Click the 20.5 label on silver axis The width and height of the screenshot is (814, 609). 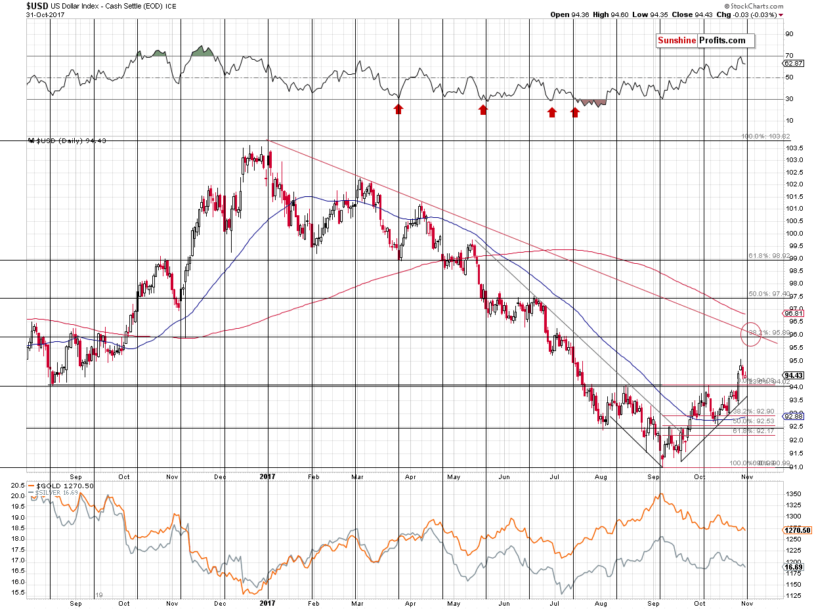[x=18, y=485]
